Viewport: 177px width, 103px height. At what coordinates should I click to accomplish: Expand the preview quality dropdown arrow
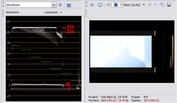pyautogui.click(x=144, y=5)
